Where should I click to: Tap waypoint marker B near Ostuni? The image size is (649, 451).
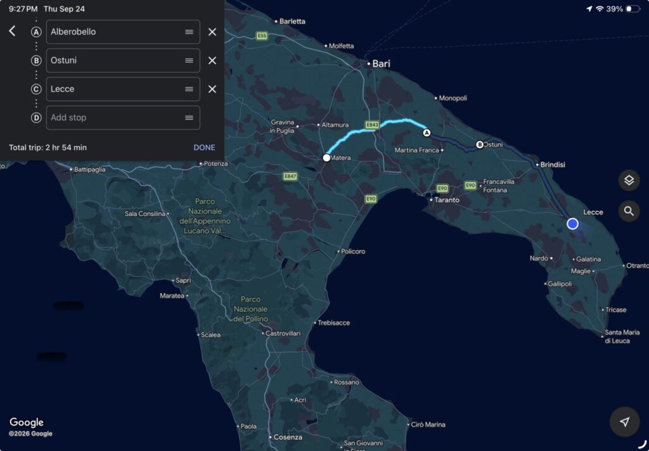[x=479, y=144]
